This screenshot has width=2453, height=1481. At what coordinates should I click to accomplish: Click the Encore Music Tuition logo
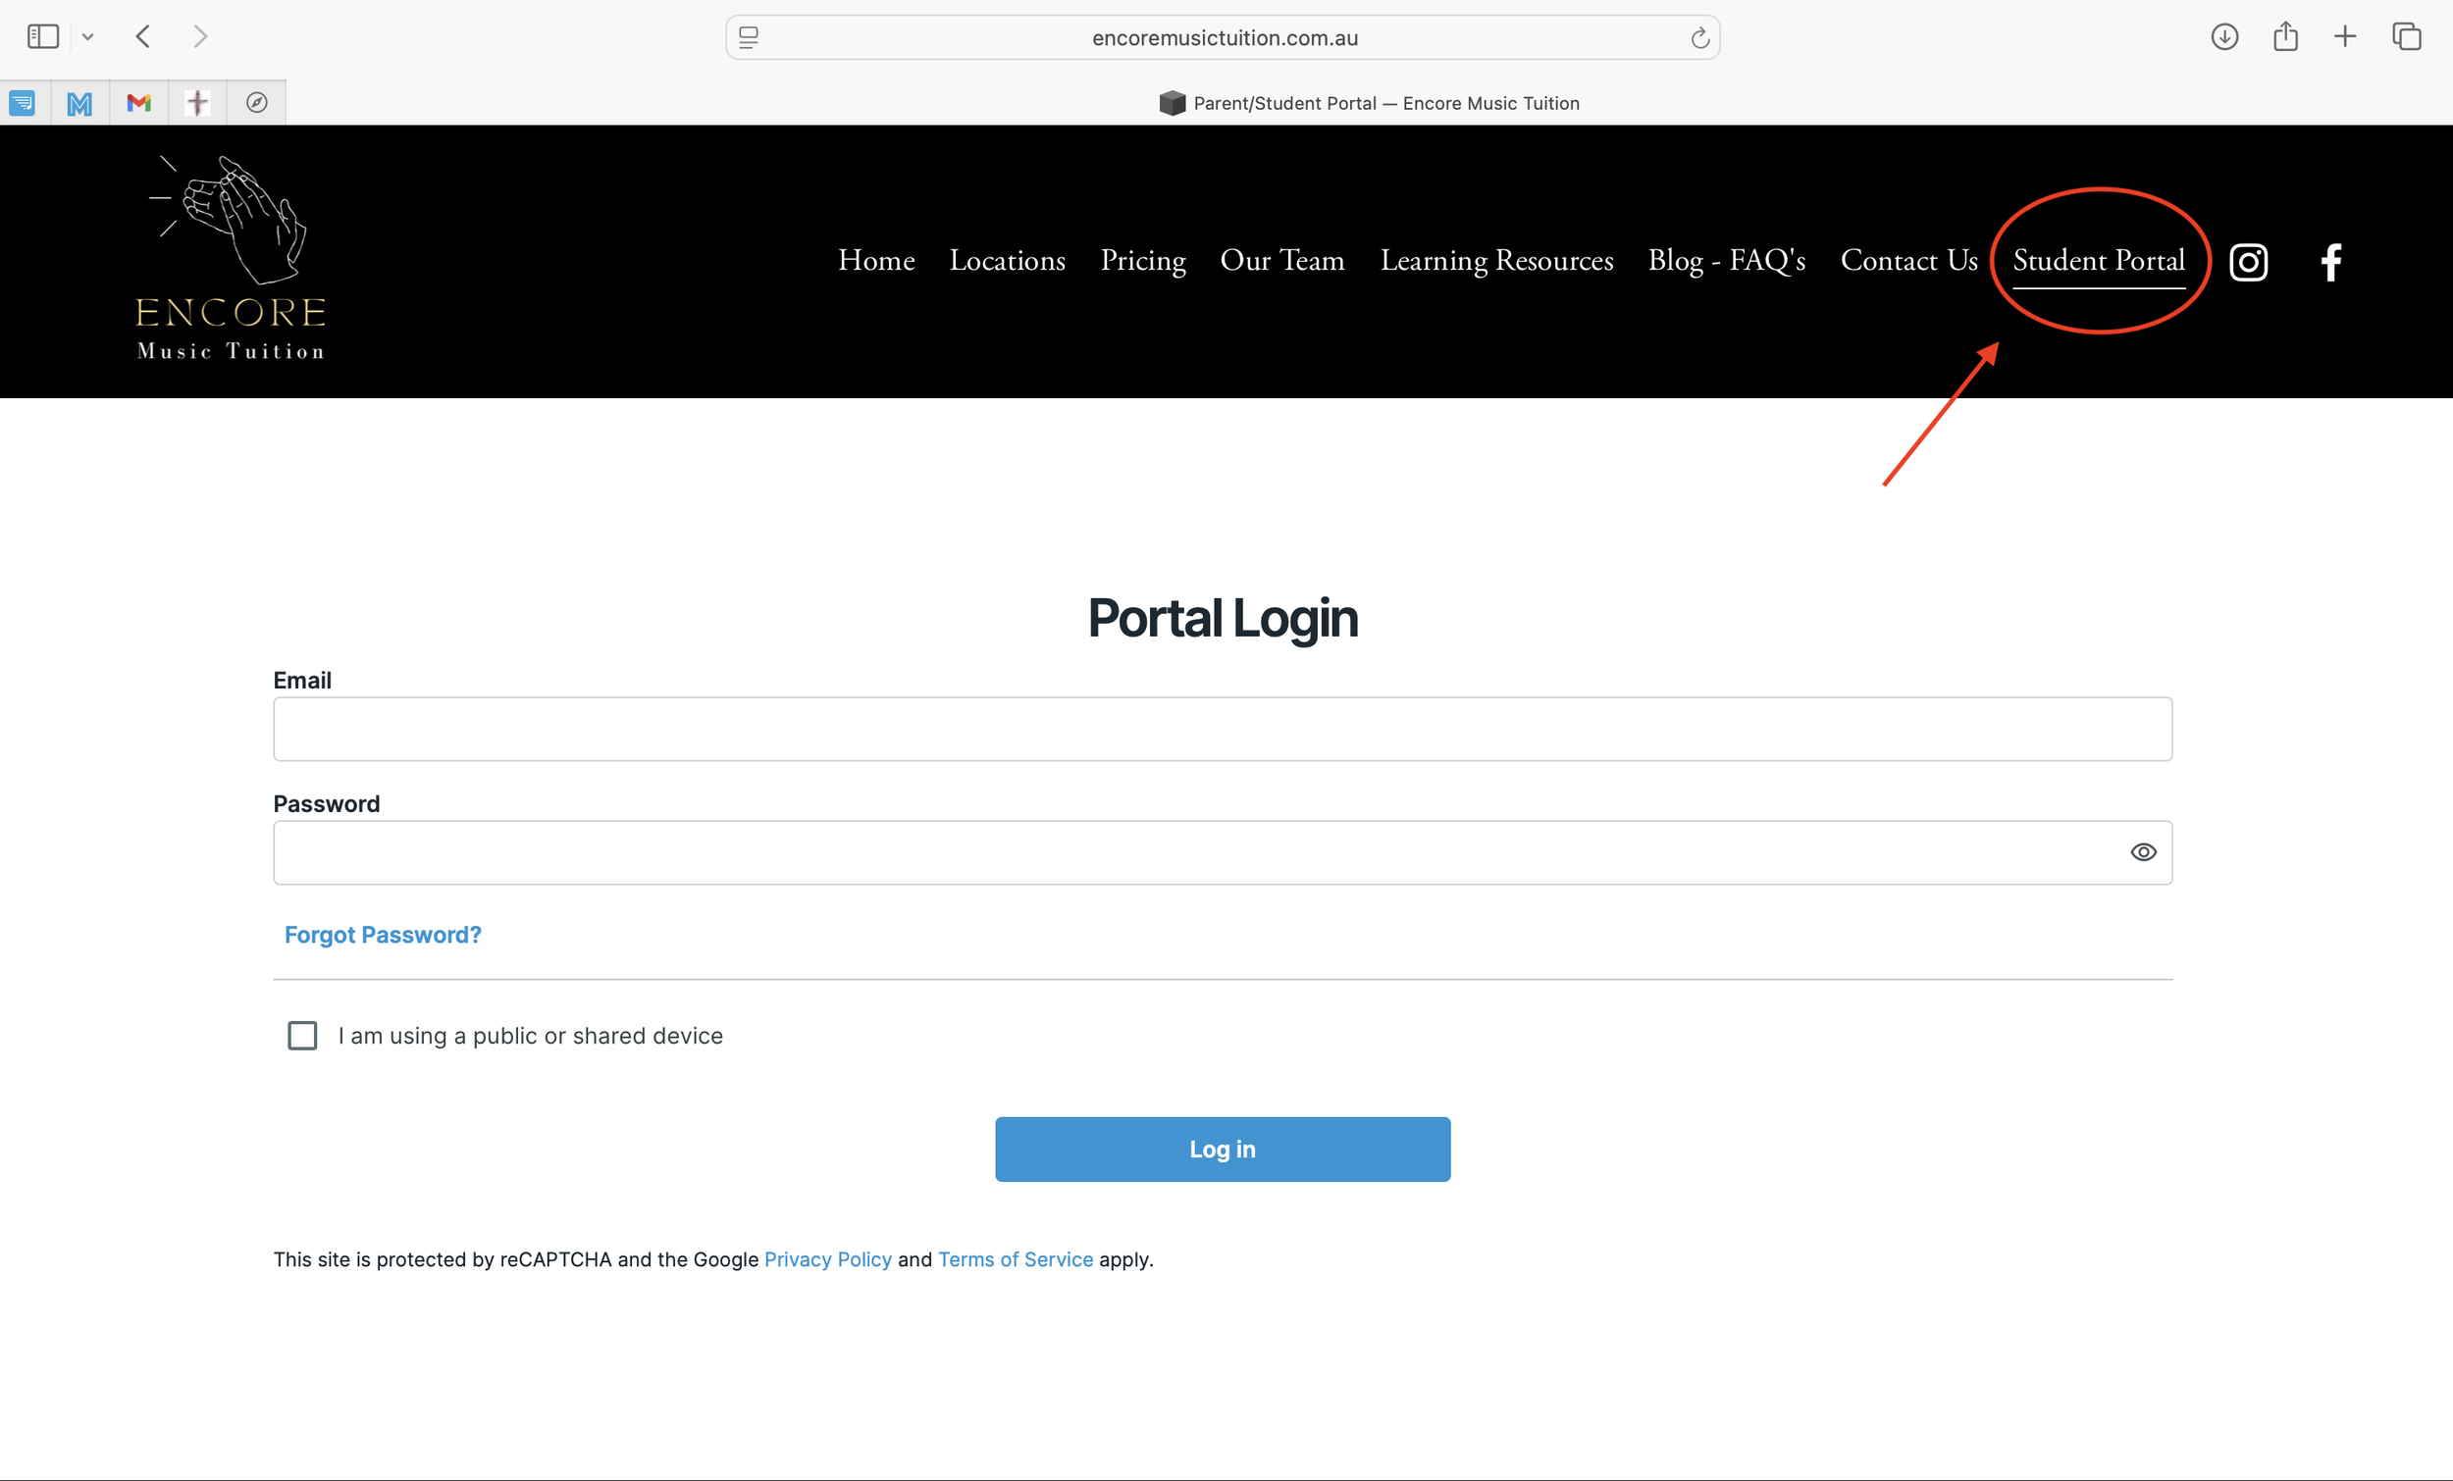231,259
